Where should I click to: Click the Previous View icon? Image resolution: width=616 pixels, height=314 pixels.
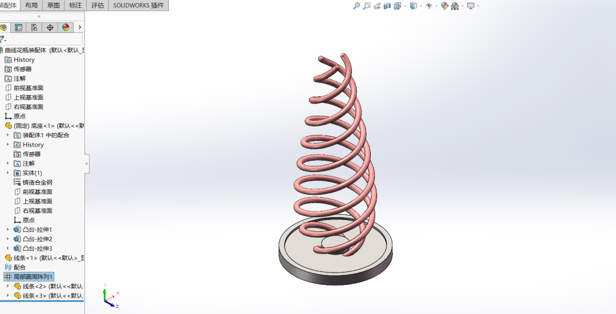(x=377, y=6)
